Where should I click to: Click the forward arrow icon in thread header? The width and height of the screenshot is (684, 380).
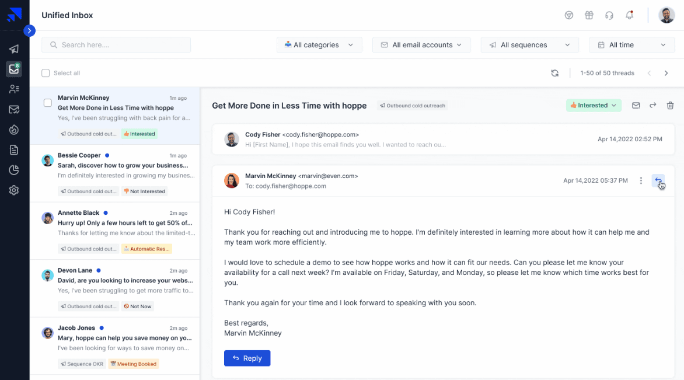[653, 106]
